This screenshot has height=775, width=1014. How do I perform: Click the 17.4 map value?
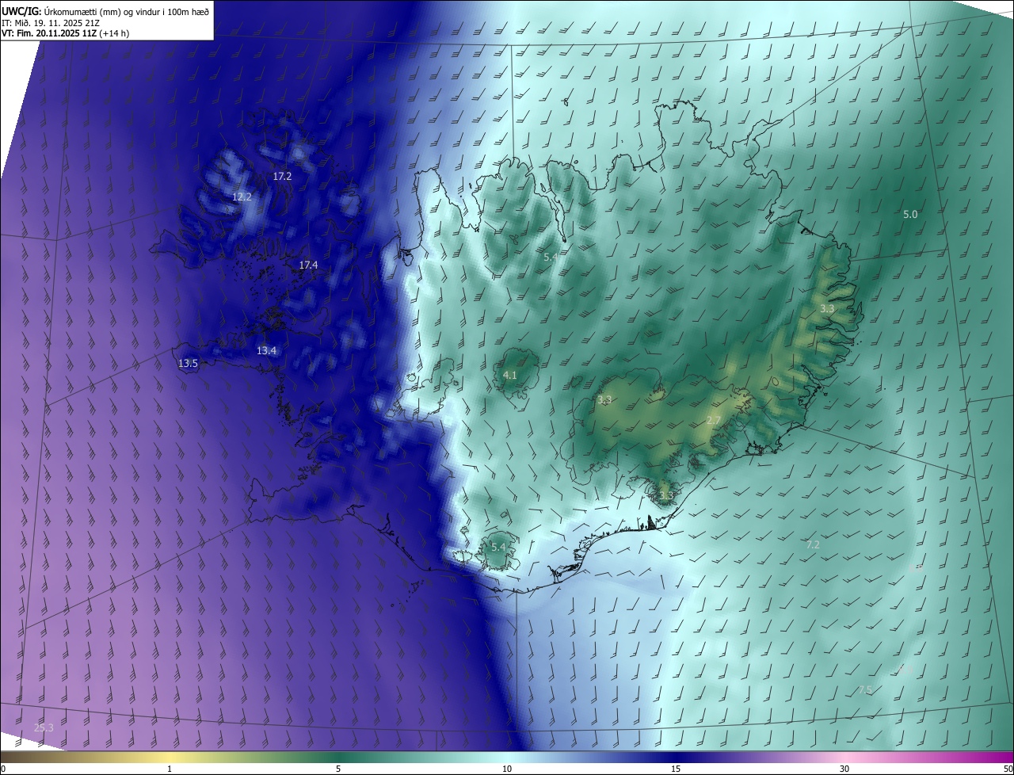(x=308, y=265)
